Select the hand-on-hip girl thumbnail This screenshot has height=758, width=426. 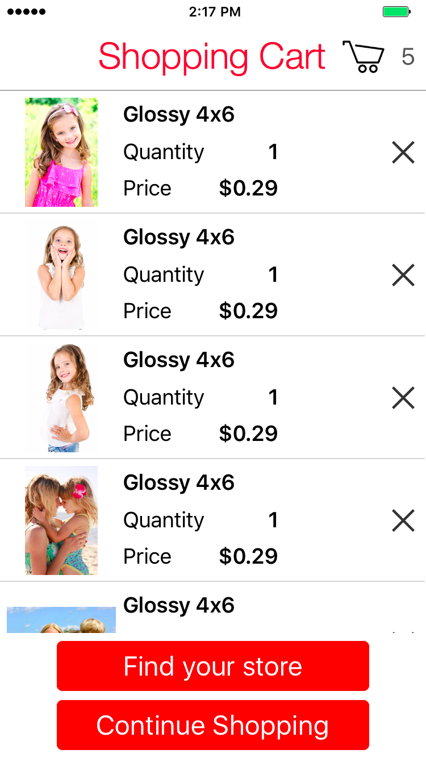(x=61, y=398)
